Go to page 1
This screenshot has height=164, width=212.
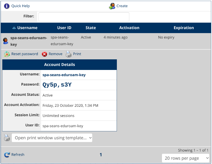click(x=101, y=155)
